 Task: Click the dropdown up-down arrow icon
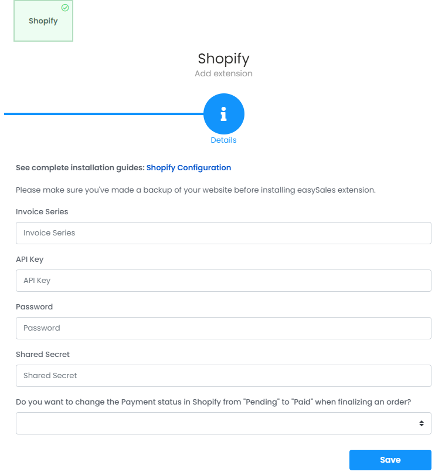422,423
